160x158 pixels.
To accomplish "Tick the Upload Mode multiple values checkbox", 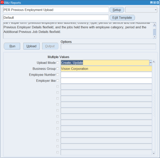I will (58, 63).
